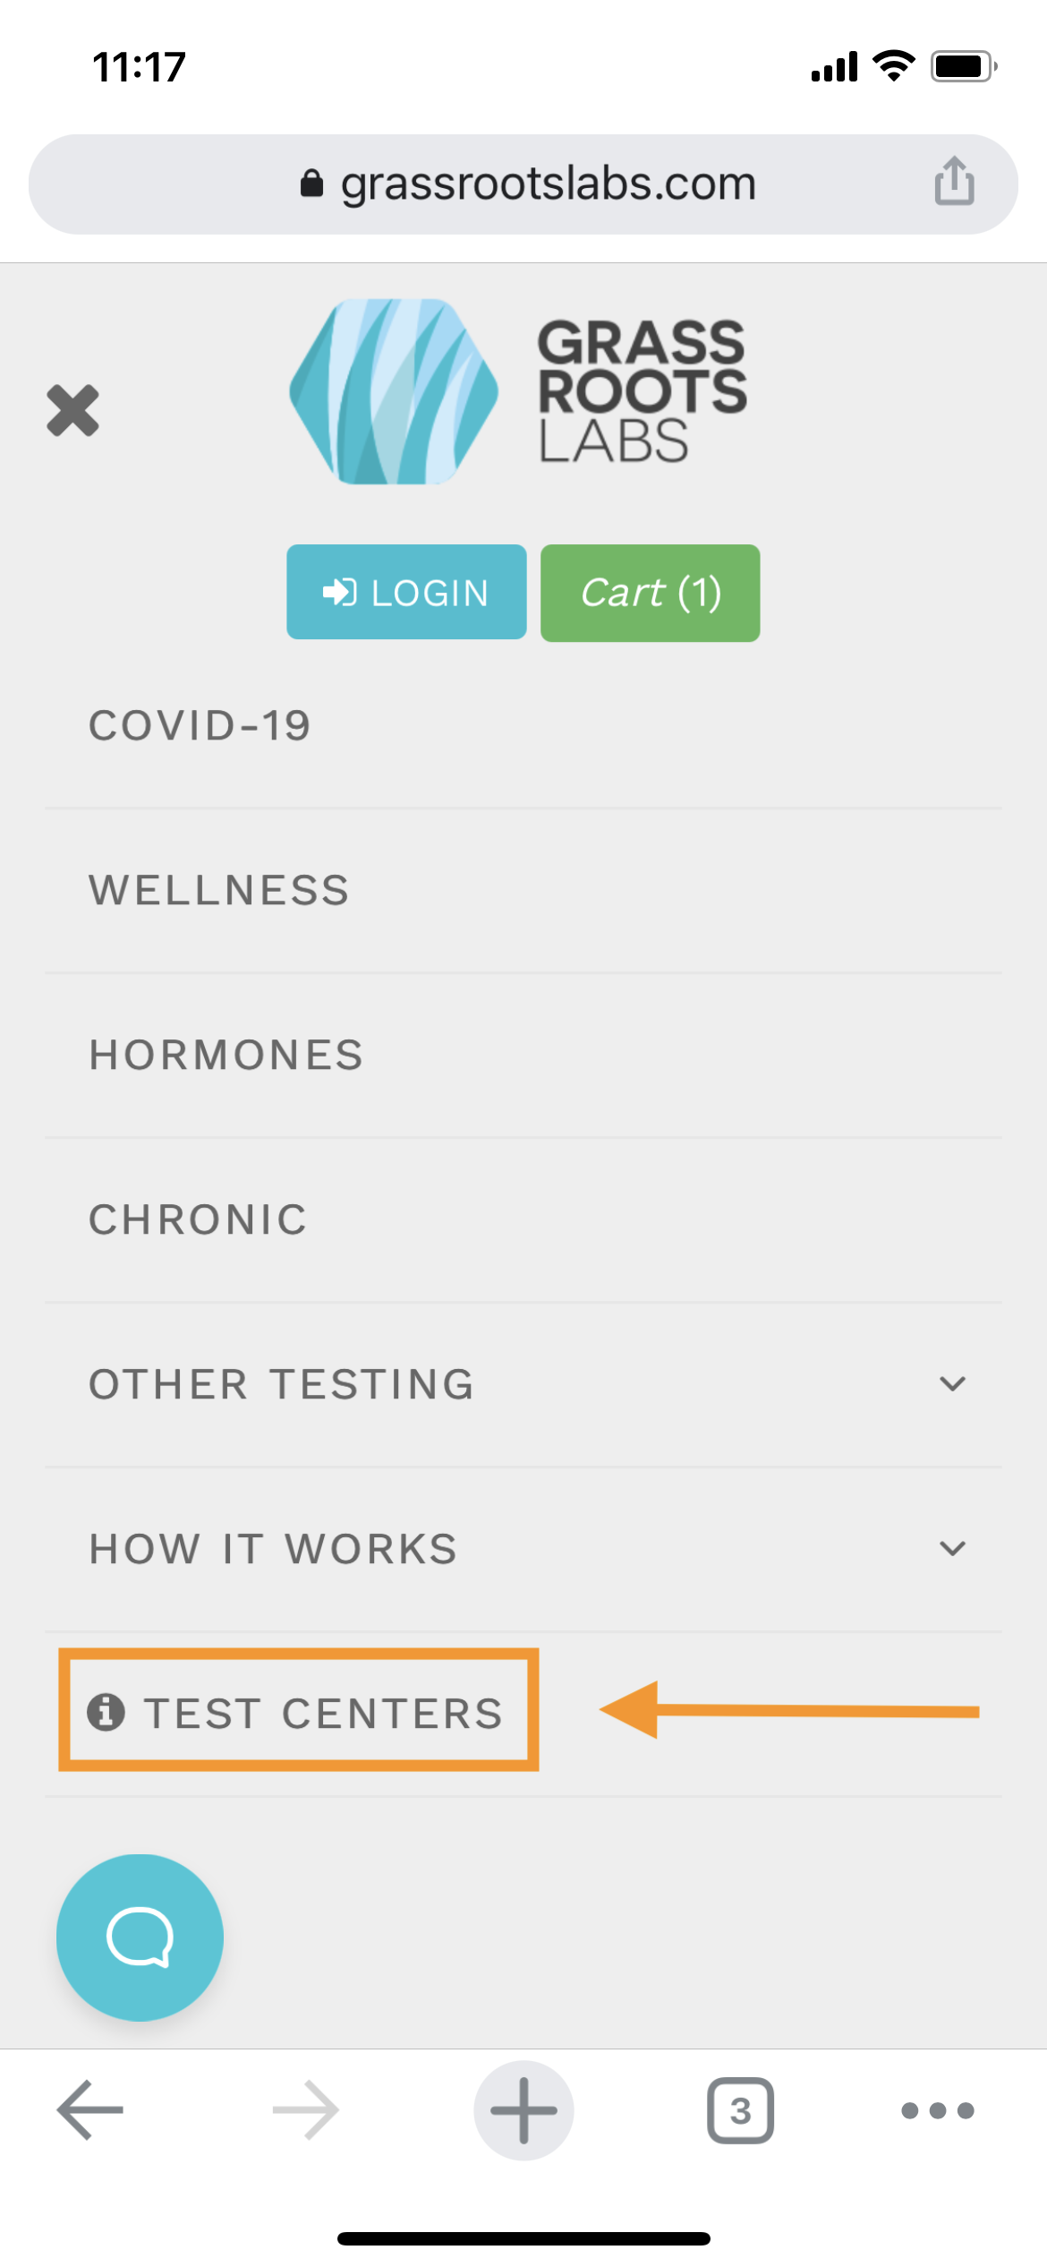Image resolution: width=1047 pixels, height=2267 pixels.
Task: Open a new tab with plus button
Action: tap(523, 2109)
